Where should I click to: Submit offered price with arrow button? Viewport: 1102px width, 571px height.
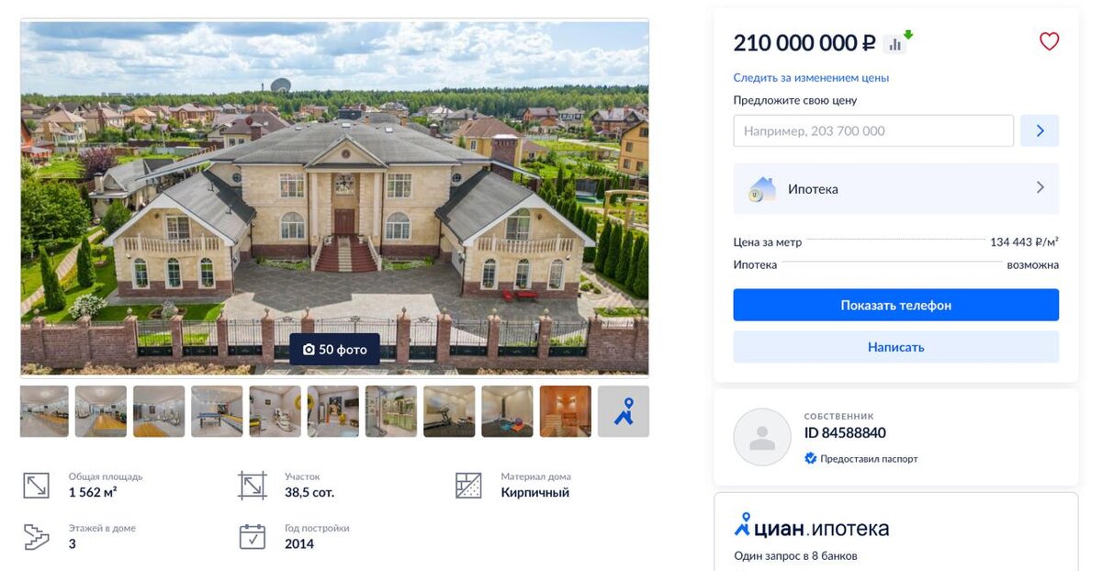point(1040,130)
